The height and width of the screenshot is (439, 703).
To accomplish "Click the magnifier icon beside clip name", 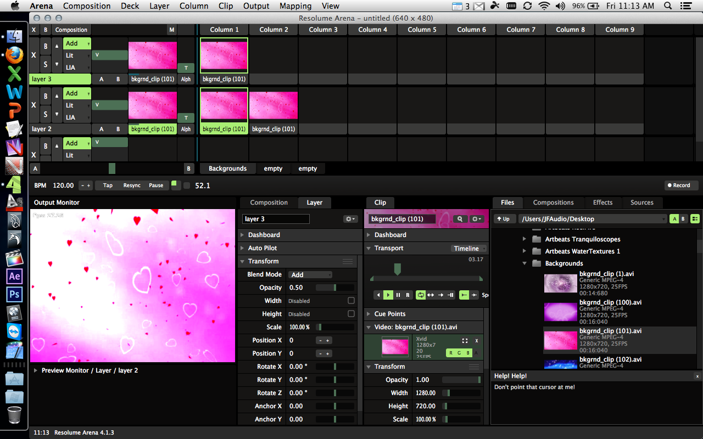I will click(x=460, y=219).
